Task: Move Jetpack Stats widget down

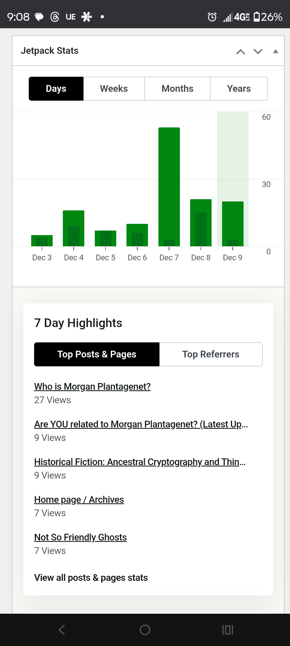Action: coord(258,51)
